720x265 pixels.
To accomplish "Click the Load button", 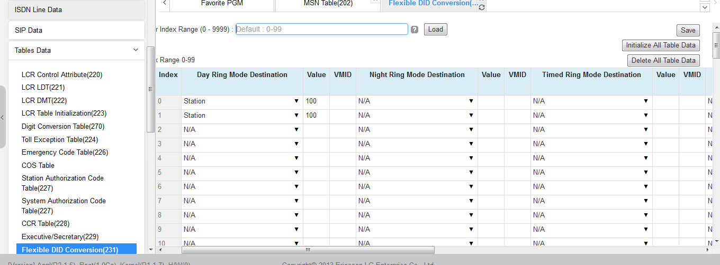I will tap(436, 30).
